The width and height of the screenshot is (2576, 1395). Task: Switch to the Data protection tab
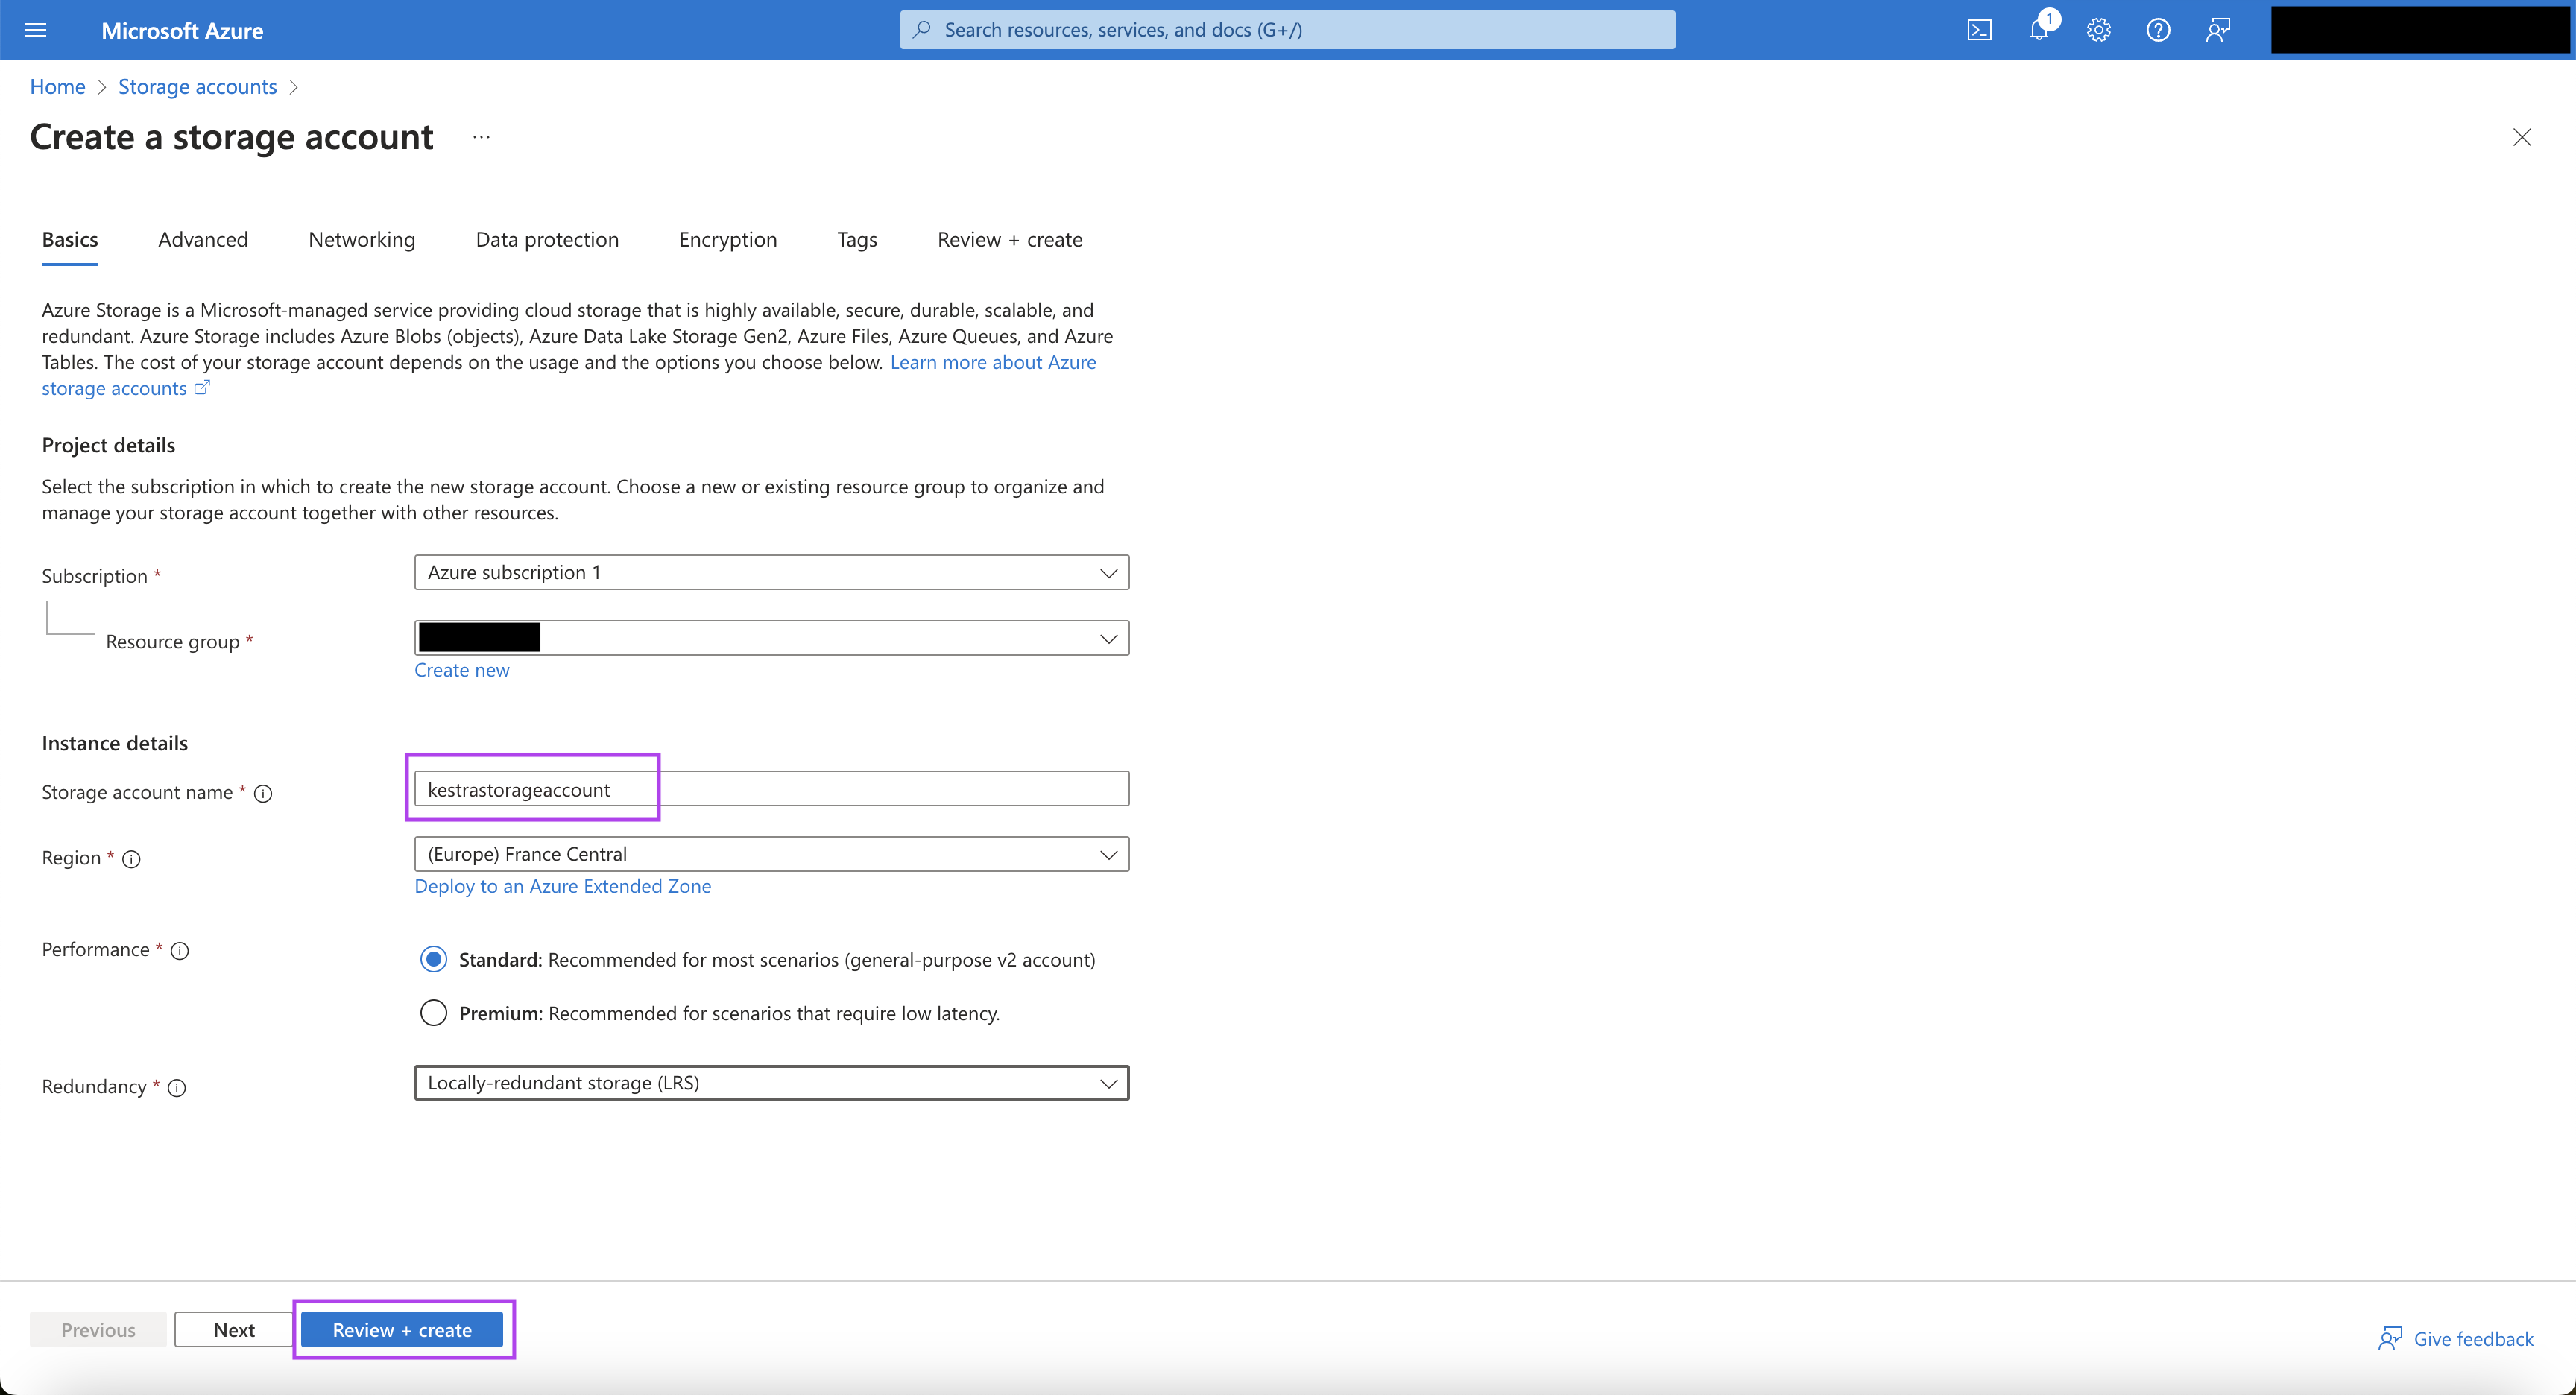pyautogui.click(x=546, y=239)
